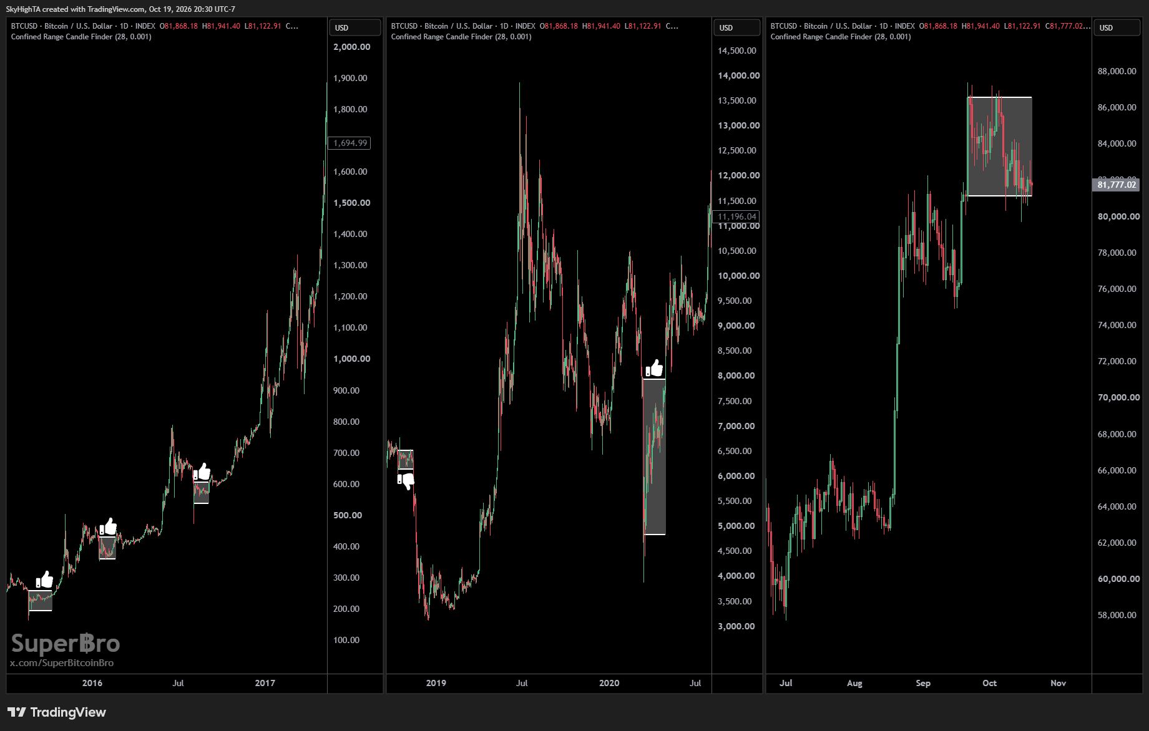Click the 2019 label on the time axis
This screenshot has height=731, width=1149.
pyautogui.click(x=436, y=683)
